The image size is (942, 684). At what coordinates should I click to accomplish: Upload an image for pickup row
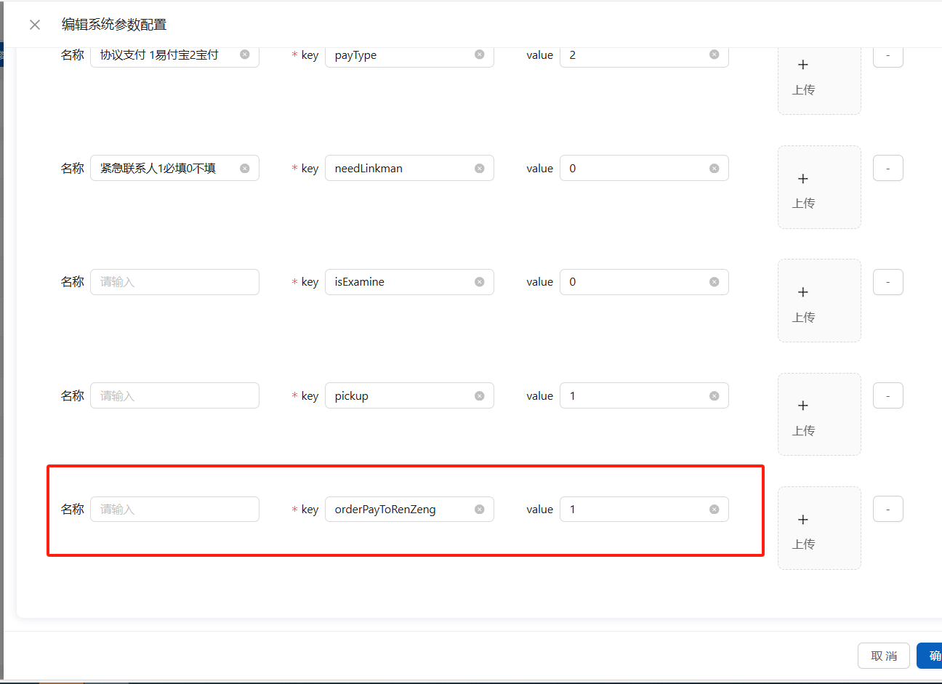pos(819,414)
